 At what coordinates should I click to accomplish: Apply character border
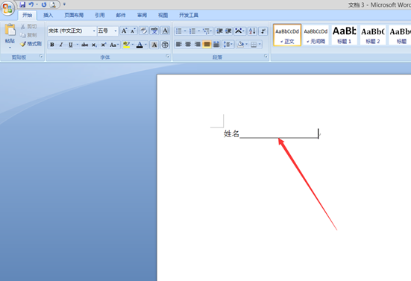[165, 31]
